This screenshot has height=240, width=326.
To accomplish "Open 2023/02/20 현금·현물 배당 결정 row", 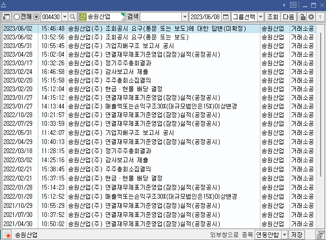I will (x=159, y=89).
